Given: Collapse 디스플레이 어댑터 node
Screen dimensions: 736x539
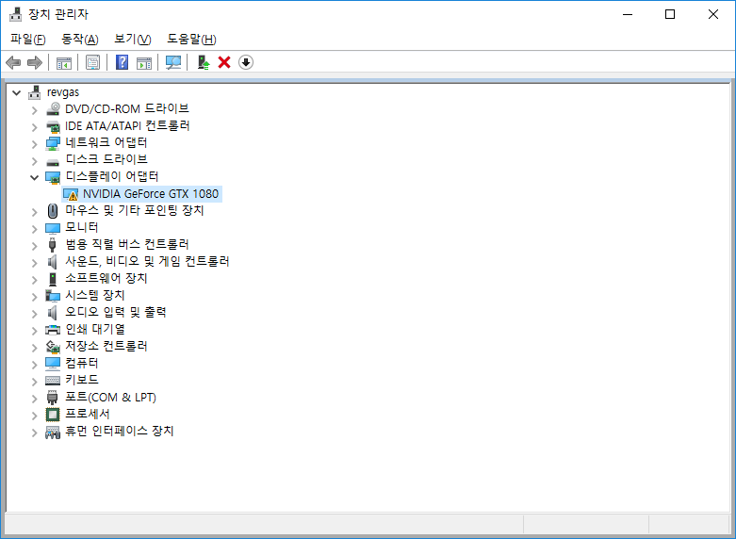Looking at the screenshot, I should pos(34,177).
